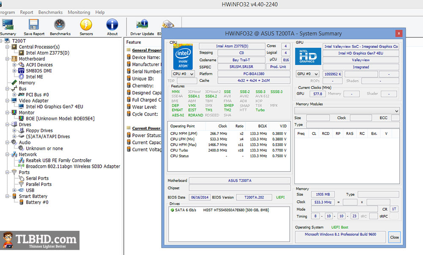Click the 'CPU HFM (Max)' row
The height and width of the screenshot is (255, 423).
point(228,144)
